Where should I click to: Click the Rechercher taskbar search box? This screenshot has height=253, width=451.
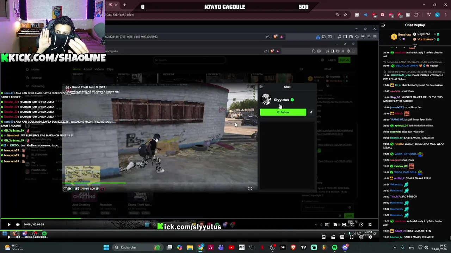(137, 247)
